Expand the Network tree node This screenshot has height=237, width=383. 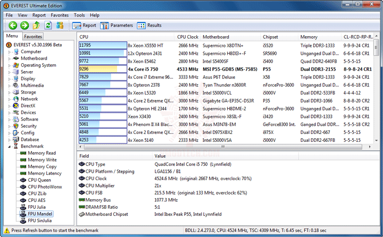(9, 99)
